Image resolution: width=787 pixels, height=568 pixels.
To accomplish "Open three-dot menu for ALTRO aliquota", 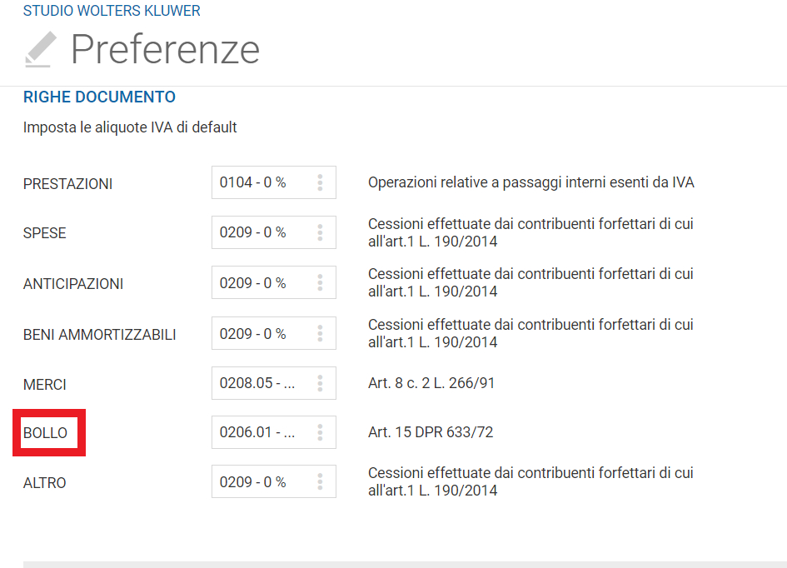I will (x=321, y=481).
